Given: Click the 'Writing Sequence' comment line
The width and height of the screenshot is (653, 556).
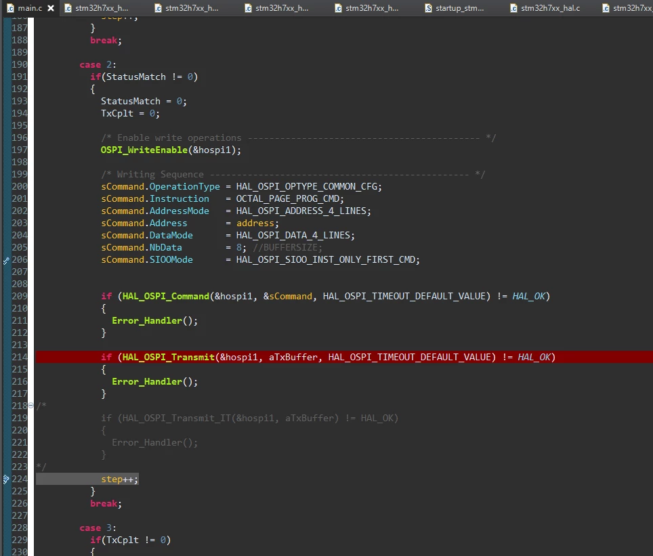Looking at the screenshot, I should [x=293, y=174].
